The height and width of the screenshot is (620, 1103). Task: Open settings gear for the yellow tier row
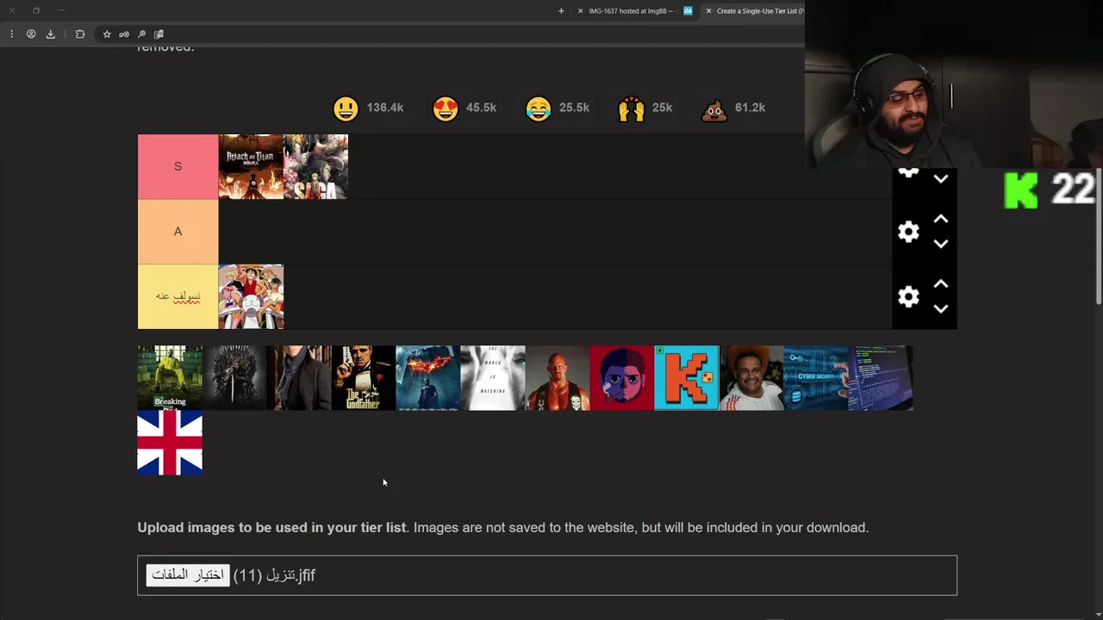coord(908,297)
